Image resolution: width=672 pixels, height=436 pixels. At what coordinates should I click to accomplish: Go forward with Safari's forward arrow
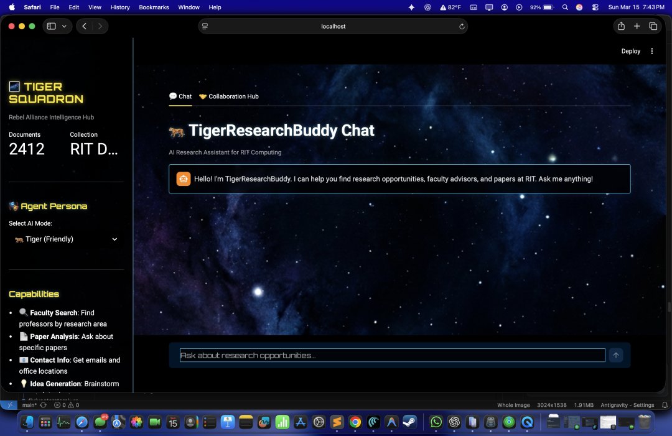100,26
